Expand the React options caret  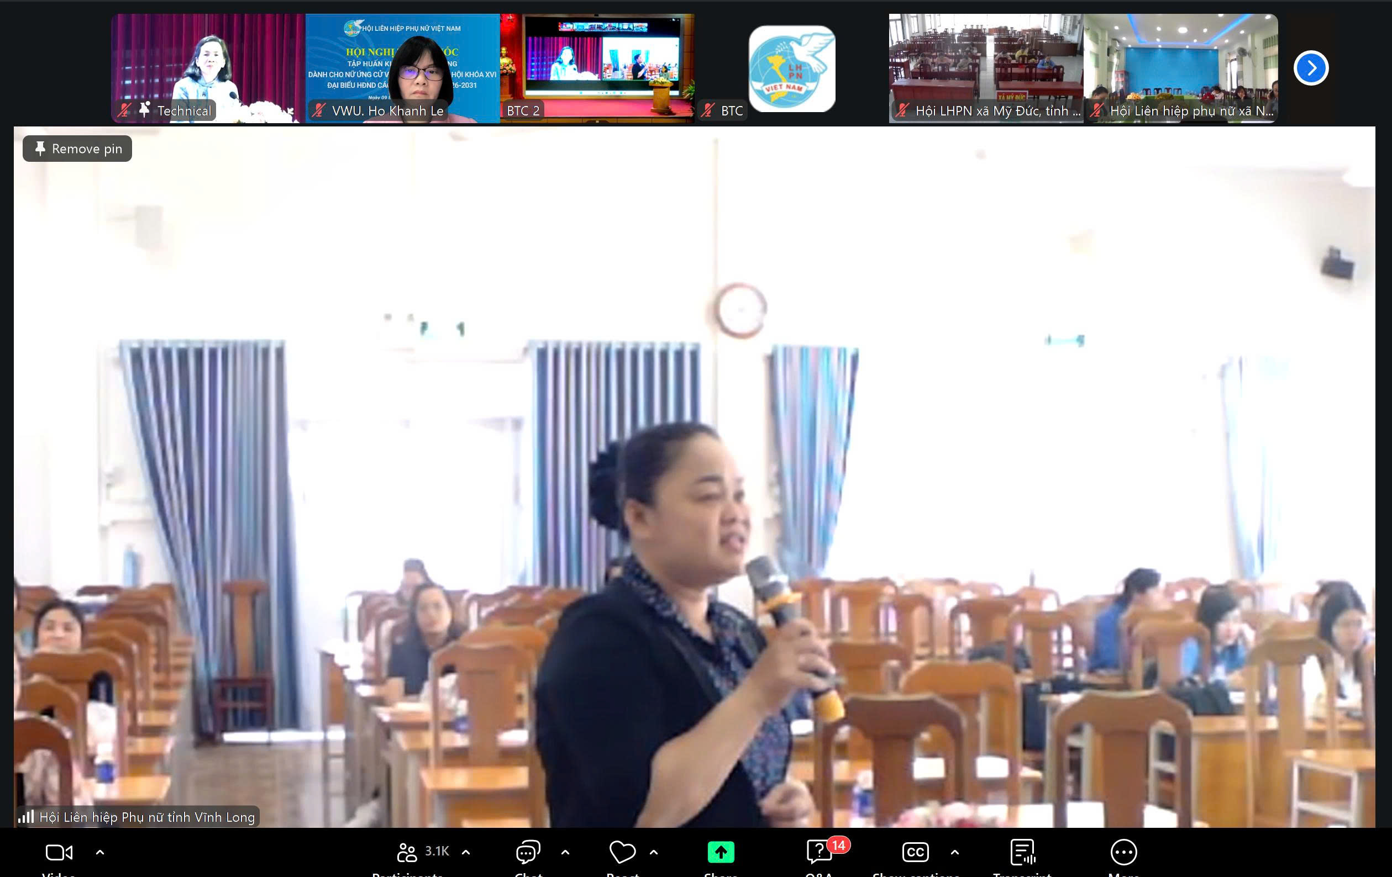(654, 852)
